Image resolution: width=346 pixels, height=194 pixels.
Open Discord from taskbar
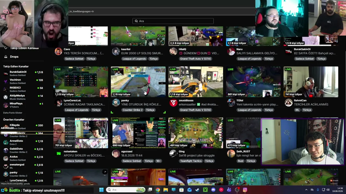pyautogui.click(x=213, y=190)
